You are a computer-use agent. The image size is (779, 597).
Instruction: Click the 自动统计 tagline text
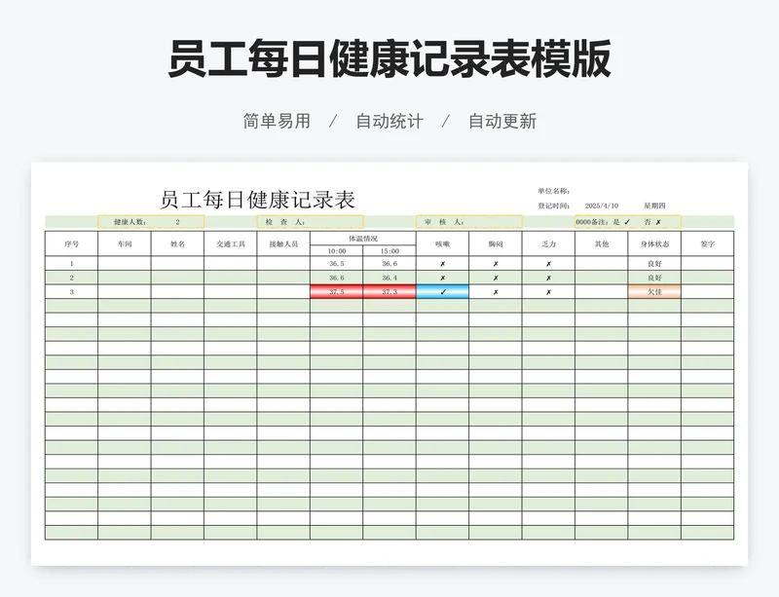click(389, 122)
